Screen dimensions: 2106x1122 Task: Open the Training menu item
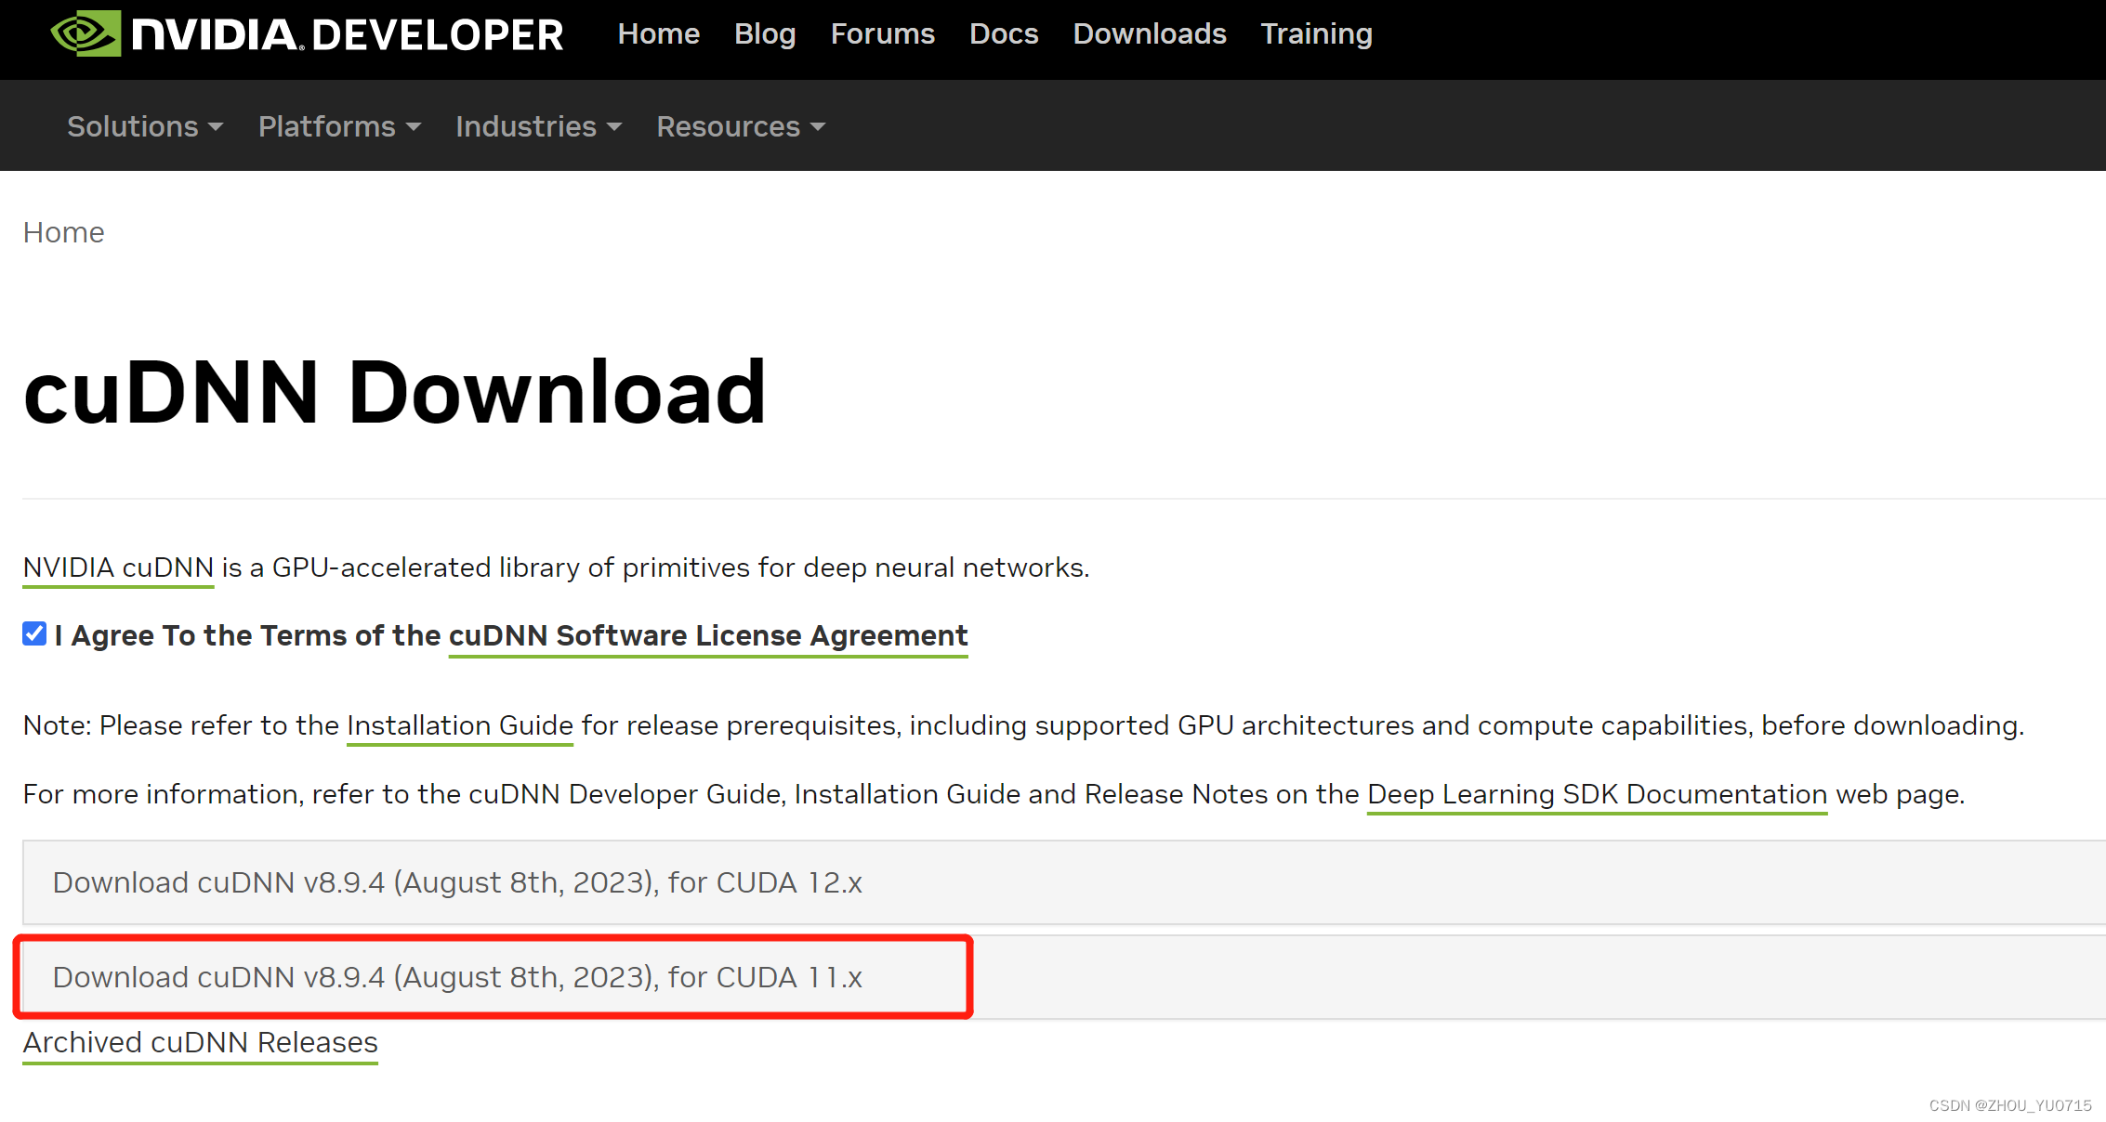(x=1315, y=34)
